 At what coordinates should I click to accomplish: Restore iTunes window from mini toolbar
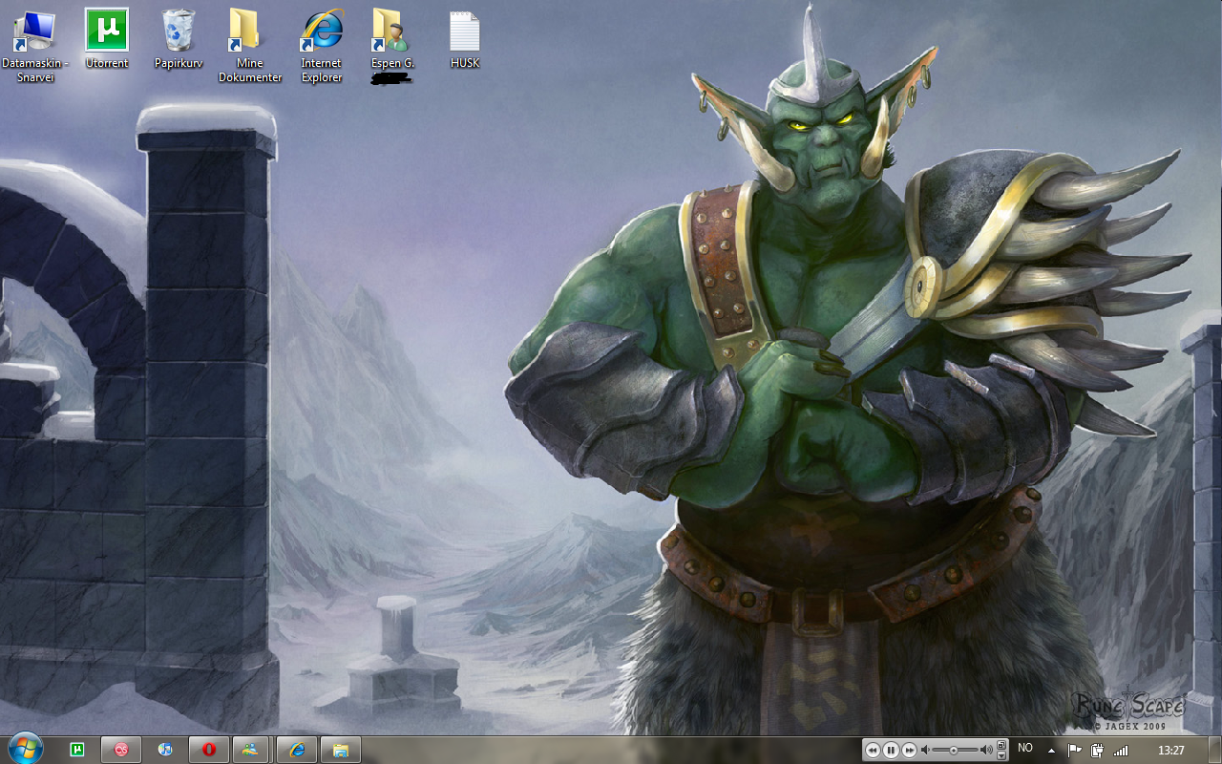(1001, 745)
